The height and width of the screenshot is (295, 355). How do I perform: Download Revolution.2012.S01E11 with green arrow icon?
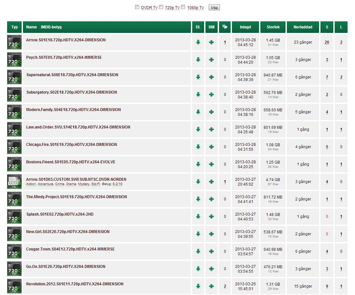coord(198,286)
